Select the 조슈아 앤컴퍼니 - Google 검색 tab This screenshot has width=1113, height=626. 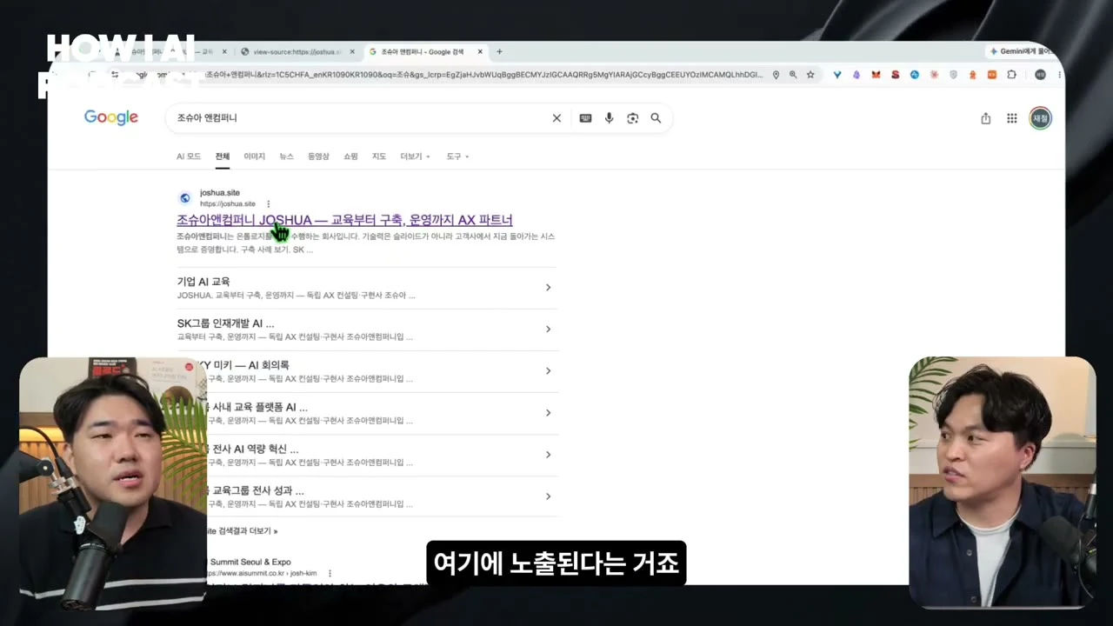click(x=425, y=52)
